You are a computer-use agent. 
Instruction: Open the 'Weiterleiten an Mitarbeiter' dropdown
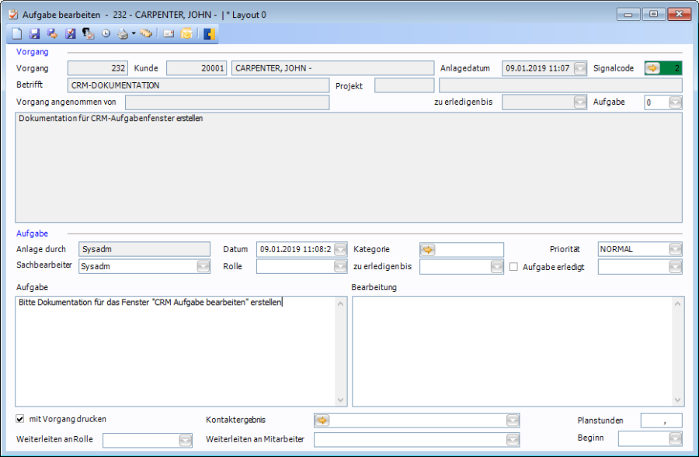pos(512,440)
